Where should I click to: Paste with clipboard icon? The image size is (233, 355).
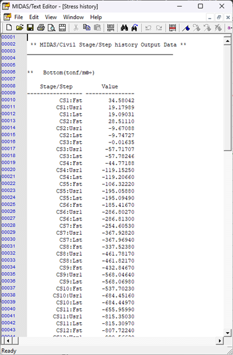pyautogui.click(x=97, y=28)
